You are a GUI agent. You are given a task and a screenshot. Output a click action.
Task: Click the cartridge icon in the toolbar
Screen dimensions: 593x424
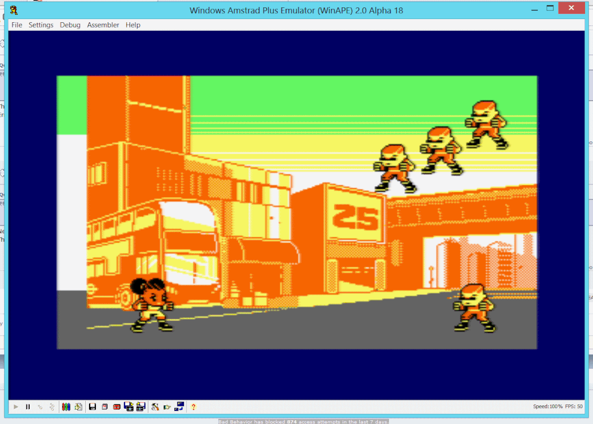[x=104, y=407]
